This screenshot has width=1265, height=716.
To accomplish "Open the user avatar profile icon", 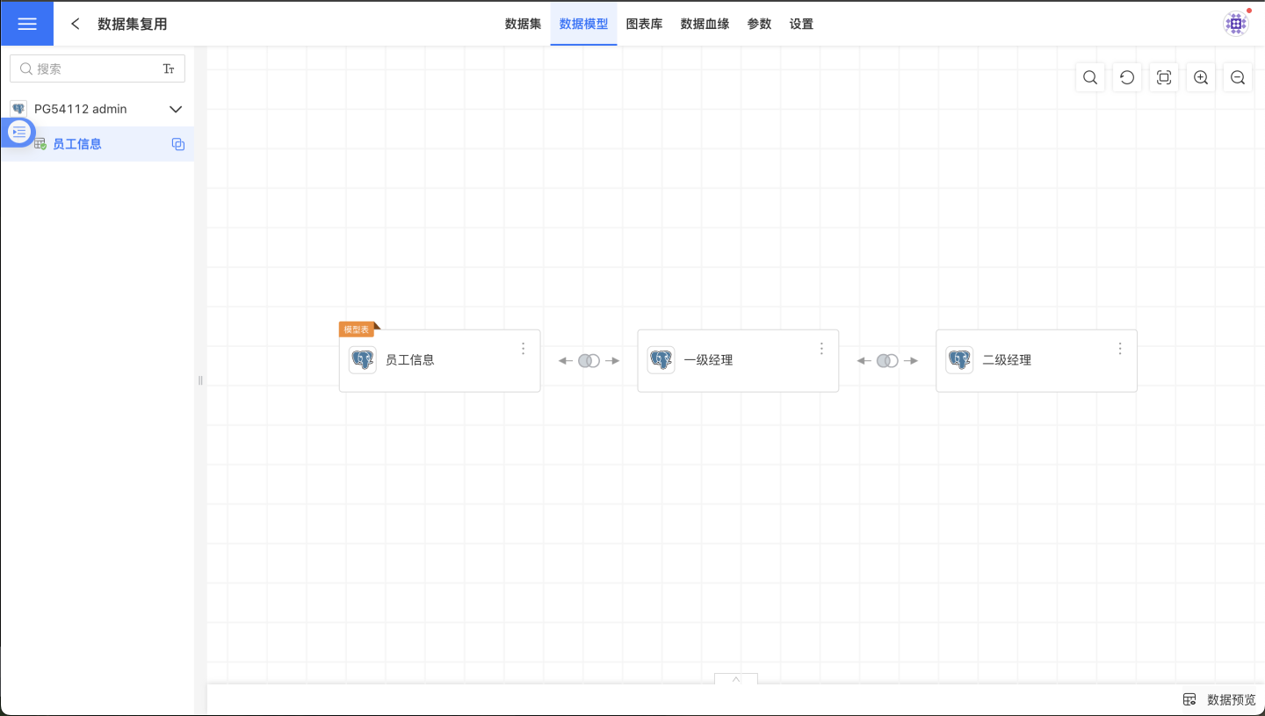I will [x=1236, y=24].
